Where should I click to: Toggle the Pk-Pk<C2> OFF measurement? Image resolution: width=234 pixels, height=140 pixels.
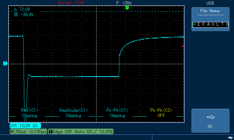tap(161, 113)
